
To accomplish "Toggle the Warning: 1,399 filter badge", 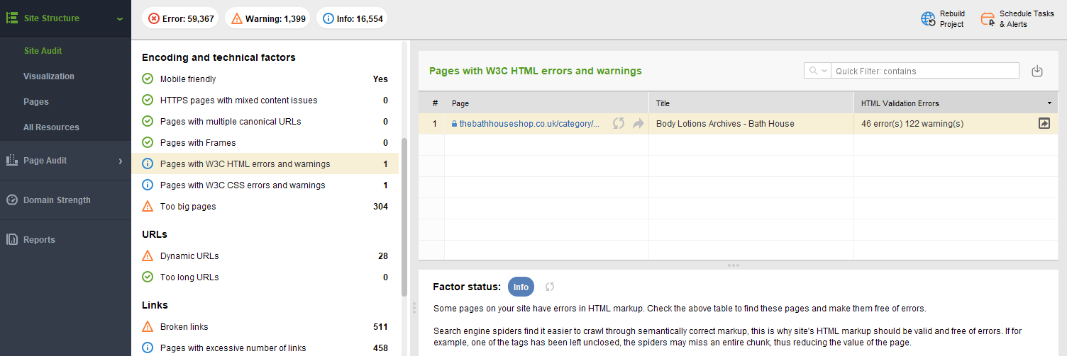I will 268,19.
